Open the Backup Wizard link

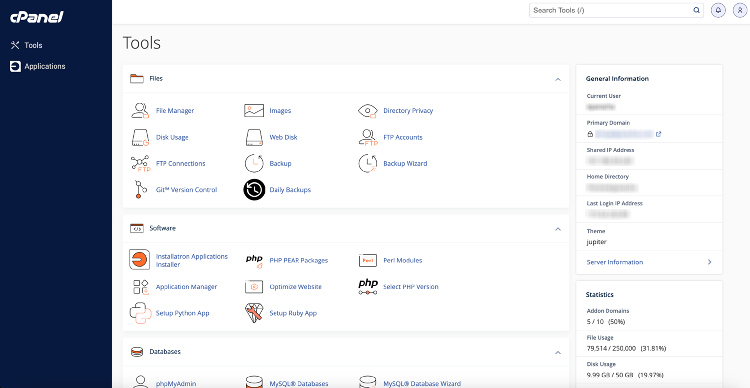[x=405, y=163]
